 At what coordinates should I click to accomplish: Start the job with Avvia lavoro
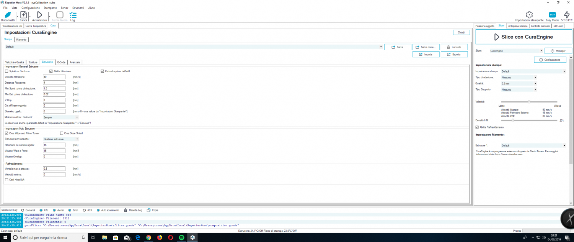pyautogui.click(x=39, y=15)
